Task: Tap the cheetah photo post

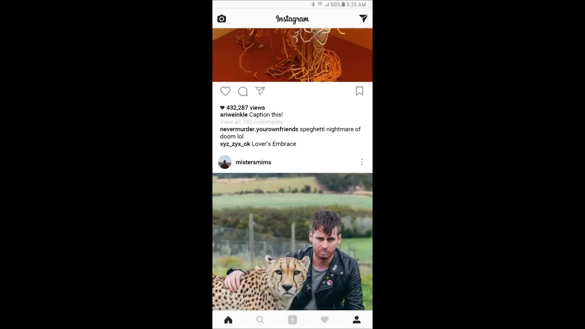Action: pos(292,242)
